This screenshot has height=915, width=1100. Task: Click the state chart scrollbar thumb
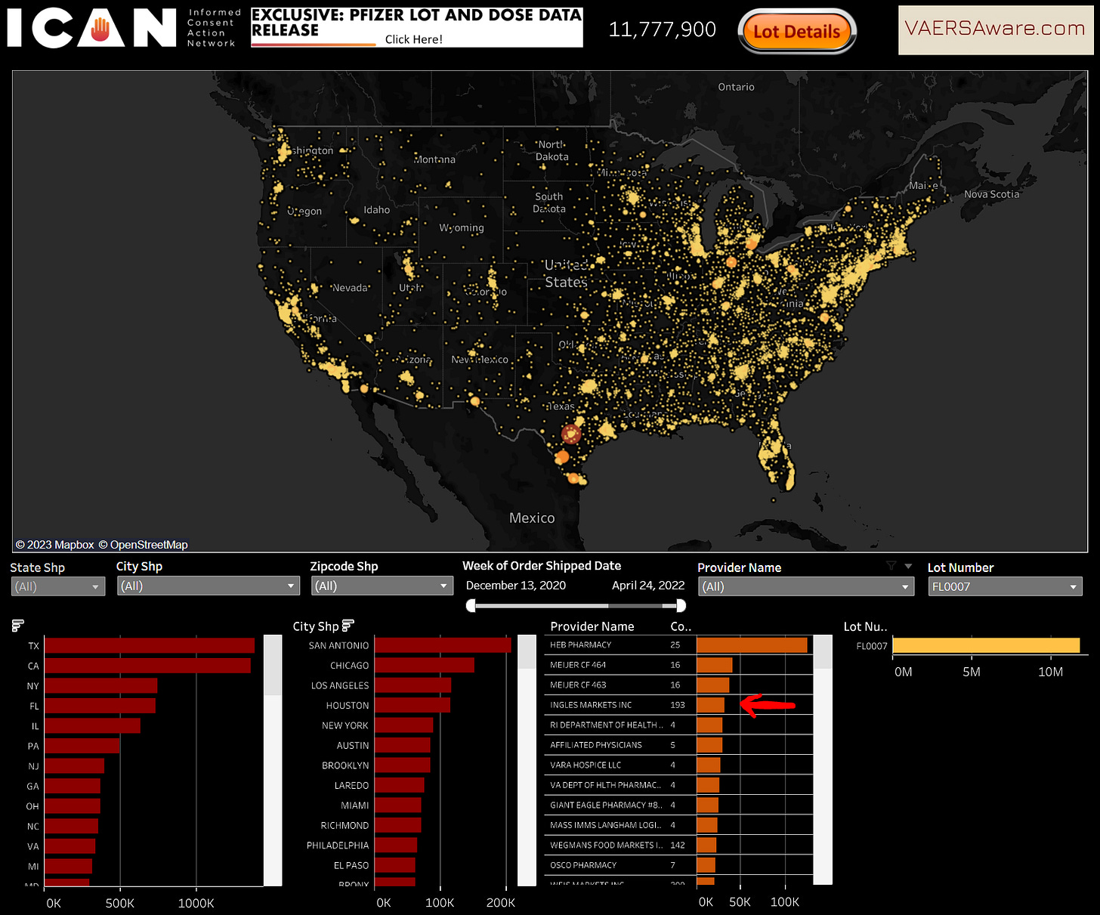point(273,665)
